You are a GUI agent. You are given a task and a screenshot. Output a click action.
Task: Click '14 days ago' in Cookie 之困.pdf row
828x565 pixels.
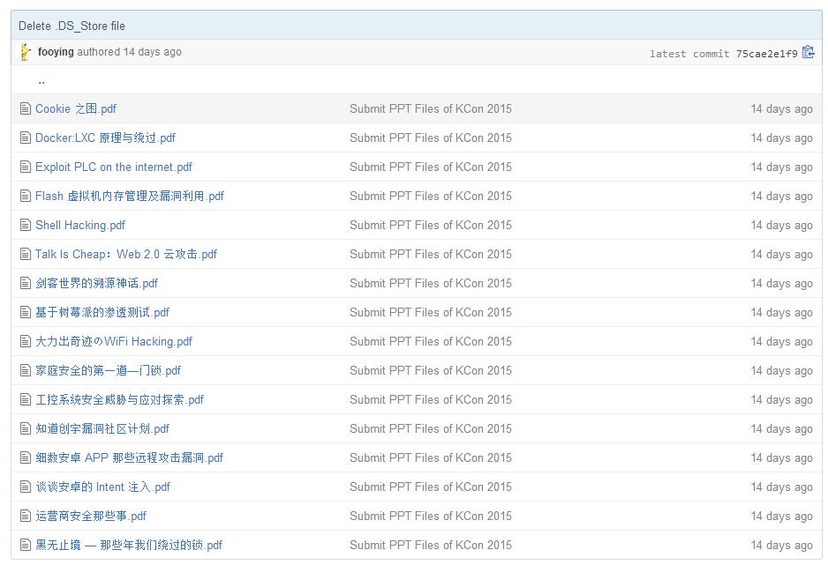781,109
